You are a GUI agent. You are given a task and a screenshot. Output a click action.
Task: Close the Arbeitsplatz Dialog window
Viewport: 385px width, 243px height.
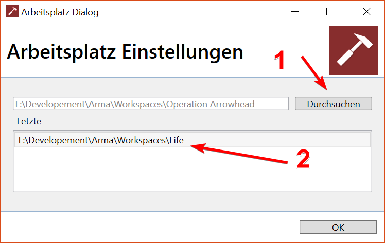pos(366,11)
